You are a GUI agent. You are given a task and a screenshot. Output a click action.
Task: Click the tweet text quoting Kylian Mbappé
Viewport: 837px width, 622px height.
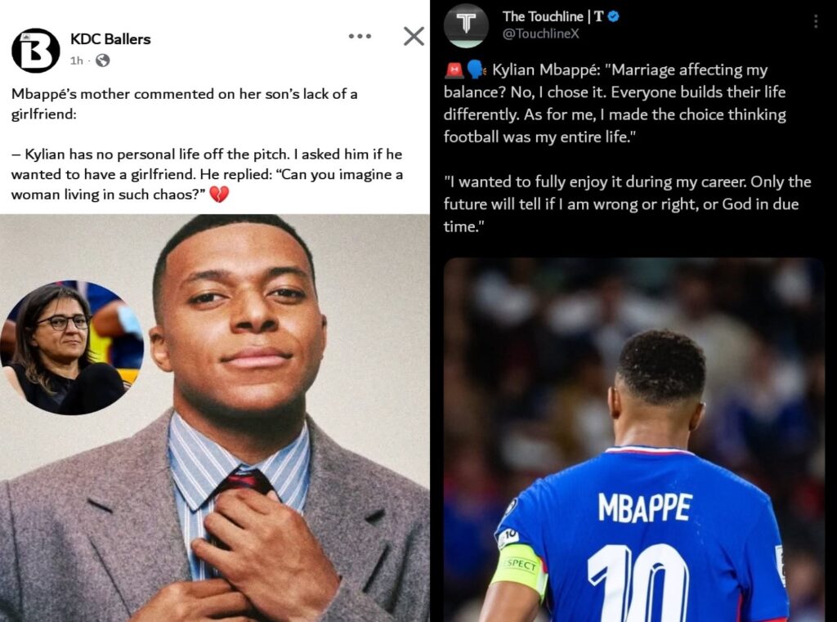pyautogui.click(x=627, y=148)
